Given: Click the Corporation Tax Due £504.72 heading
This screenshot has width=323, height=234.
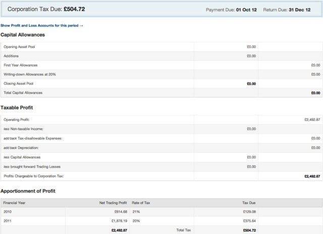Looking at the screenshot, I should pos(46,10).
